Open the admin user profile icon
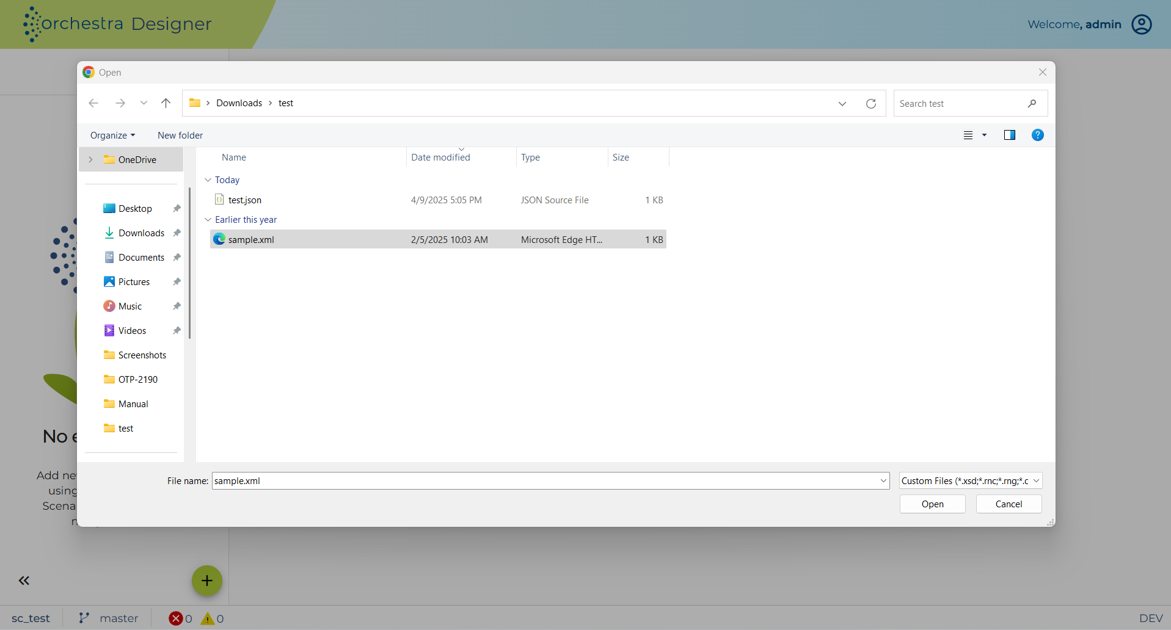1171x630 pixels. pos(1142,24)
